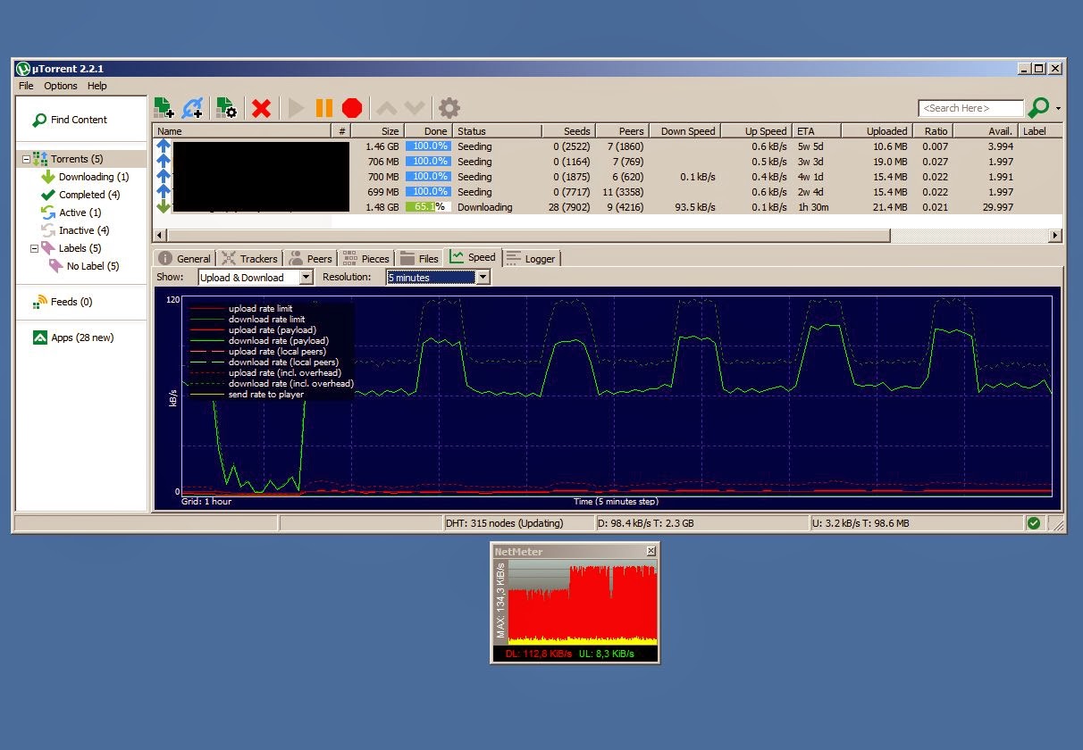This screenshot has height=750, width=1083.
Task: Click the torrent list scroll right arrow
Action: click(1055, 236)
